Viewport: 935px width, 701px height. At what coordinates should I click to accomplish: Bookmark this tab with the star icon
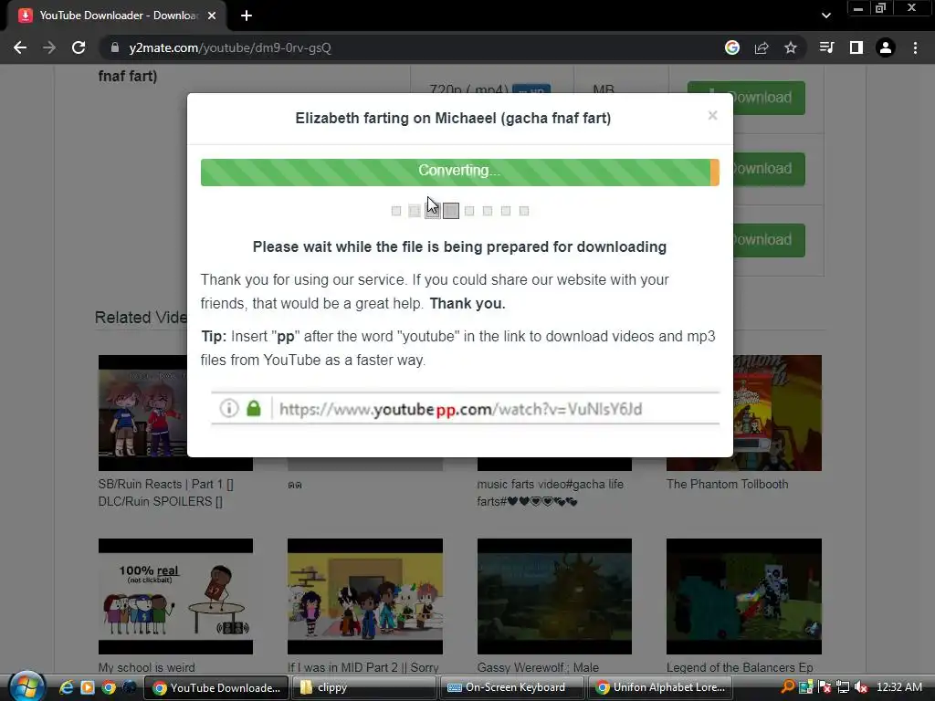[791, 47]
